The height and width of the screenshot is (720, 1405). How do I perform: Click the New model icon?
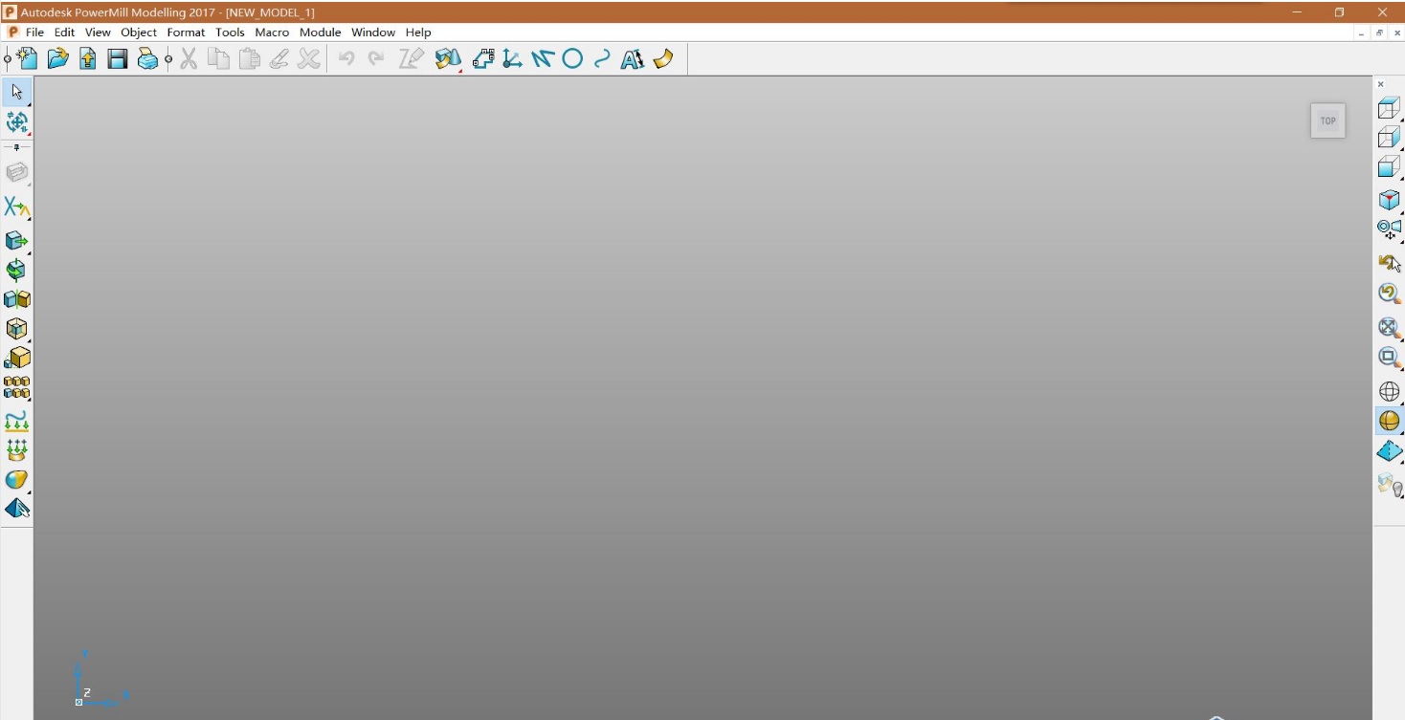click(27, 59)
